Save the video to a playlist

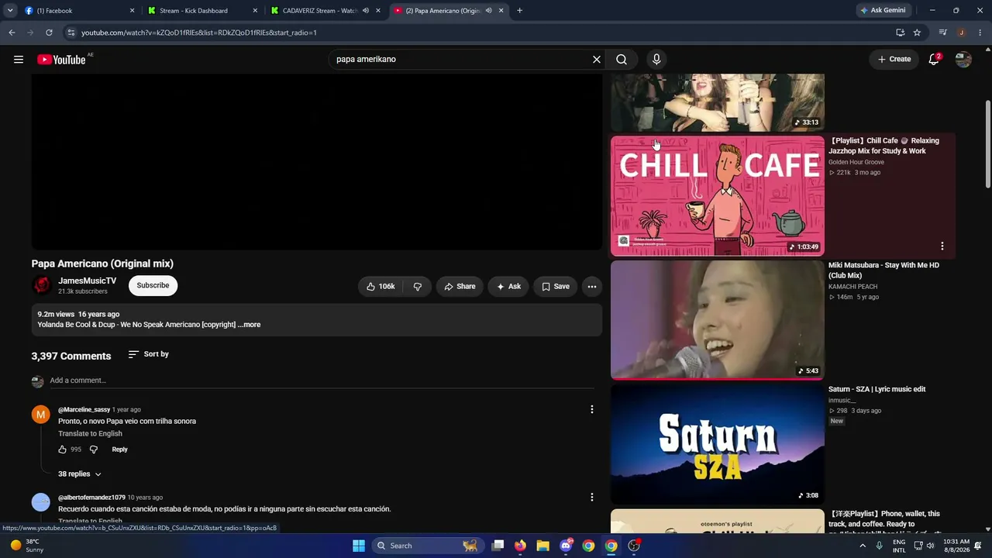[x=556, y=287]
